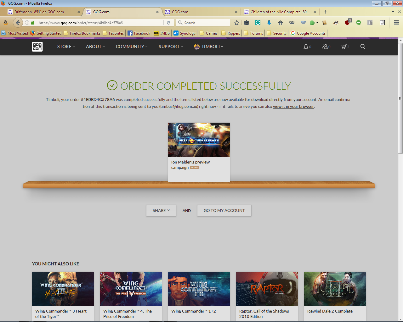
Task: Open the IMDb bookmark
Action: 162,33
